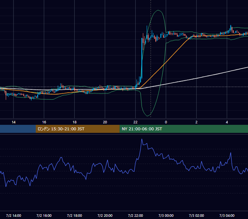Click the 7/3 02:00 label on lower axis
The image size is (248, 219).
197,215
